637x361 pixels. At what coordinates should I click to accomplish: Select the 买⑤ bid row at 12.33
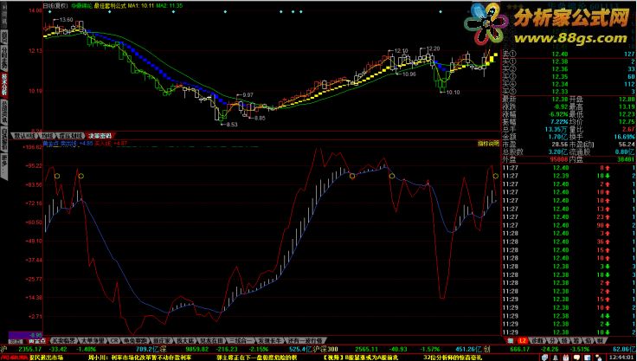[x=569, y=92]
